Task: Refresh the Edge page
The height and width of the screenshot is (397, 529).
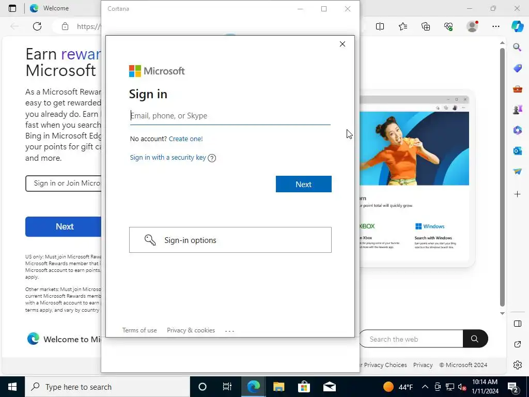Action: (x=37, y=26)
